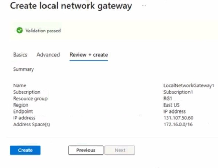Switch to the Basics tab
Image resolution: width=218 pixels, height=168 pixels.
[20, 55]
